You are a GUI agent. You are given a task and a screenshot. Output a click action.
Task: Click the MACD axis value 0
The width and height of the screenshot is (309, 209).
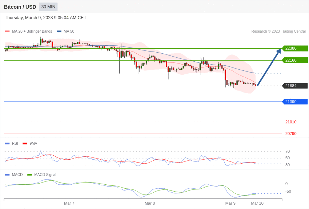click(x=286, y=184)
